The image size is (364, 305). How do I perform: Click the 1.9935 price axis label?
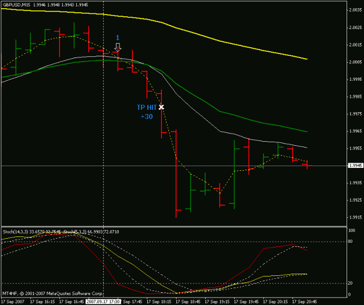(x=356, y=183)
